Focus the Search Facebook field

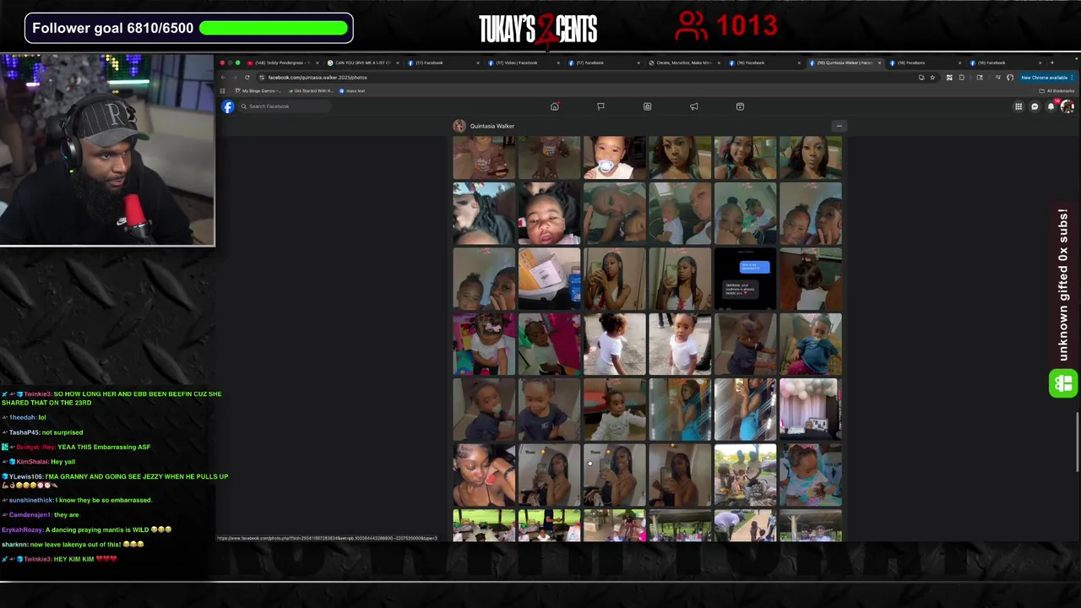284,106
